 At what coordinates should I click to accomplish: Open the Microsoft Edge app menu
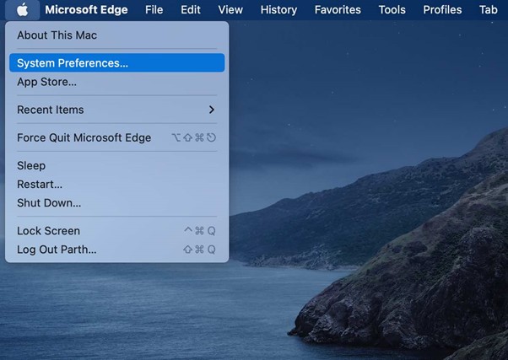pos(86,10)
